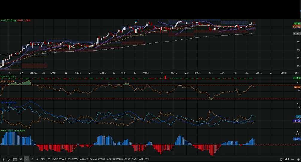Close the MACD-Histogram panel
The width and height of the screenshot is (301, 162).
[297, 131]
